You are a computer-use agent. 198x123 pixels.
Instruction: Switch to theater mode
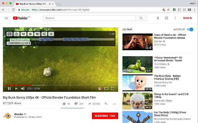click(x=106, y=89)
